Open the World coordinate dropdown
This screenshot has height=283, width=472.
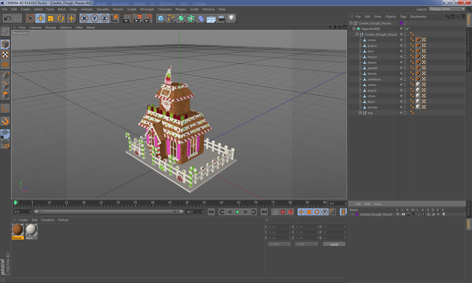tap(279, 244)
